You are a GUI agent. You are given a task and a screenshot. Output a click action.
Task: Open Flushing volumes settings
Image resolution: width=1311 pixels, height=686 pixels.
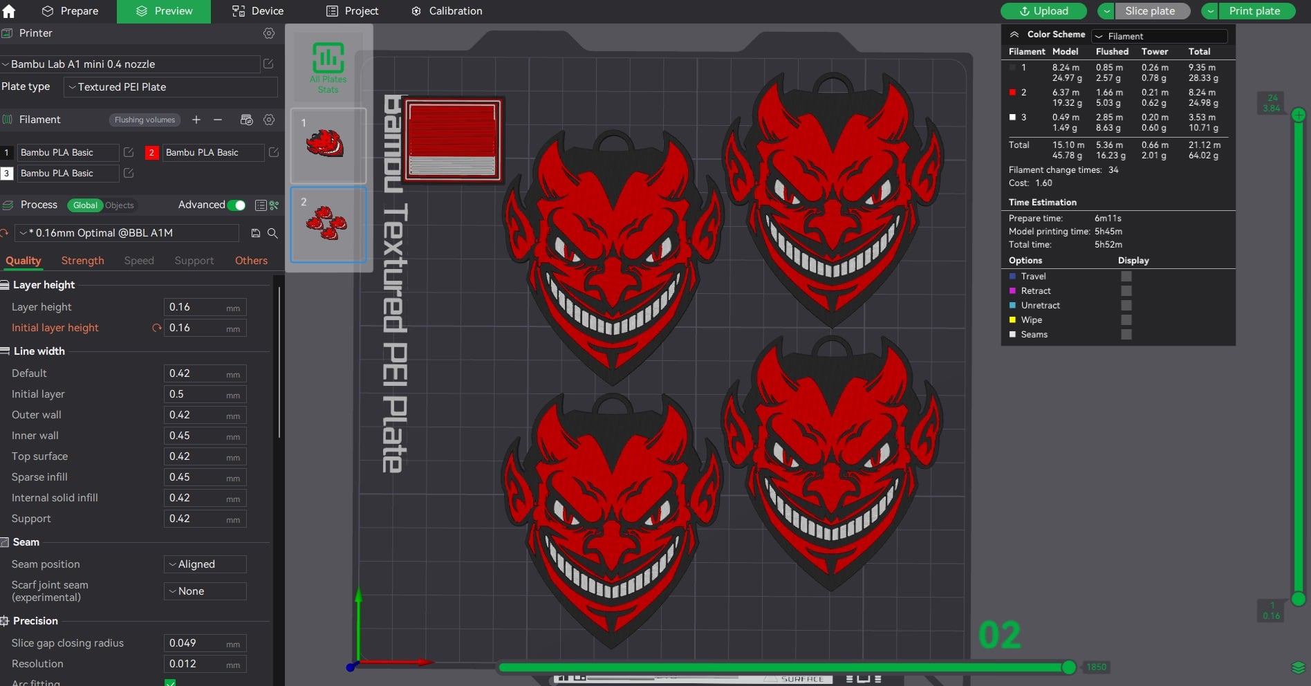click(145, 120)
